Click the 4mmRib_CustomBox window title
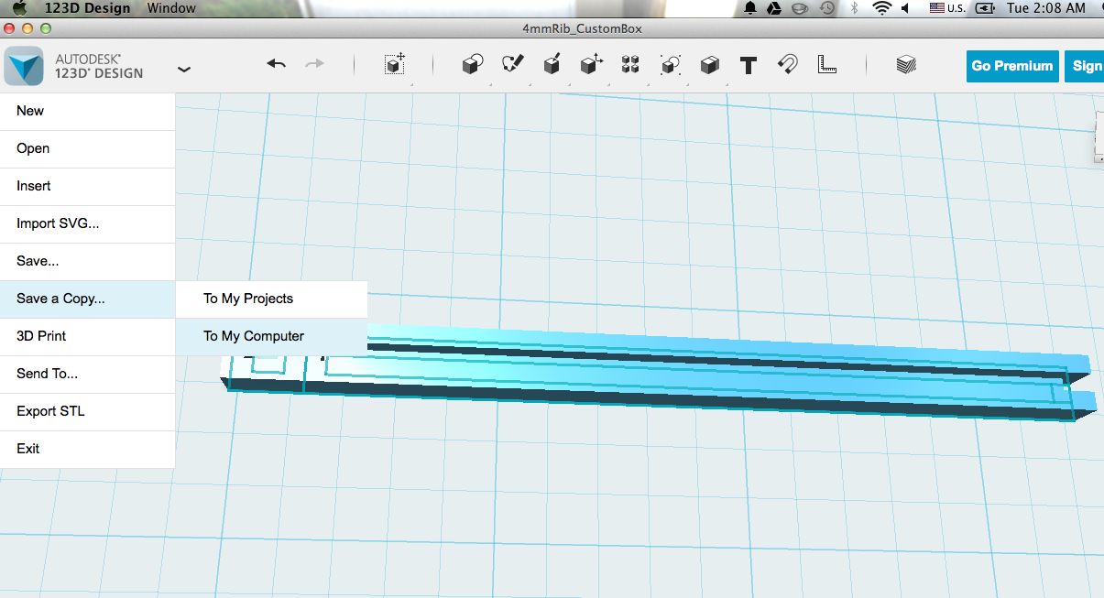Image resolution: width=1104 pixels, height=598 pixels. pos(582,28)
